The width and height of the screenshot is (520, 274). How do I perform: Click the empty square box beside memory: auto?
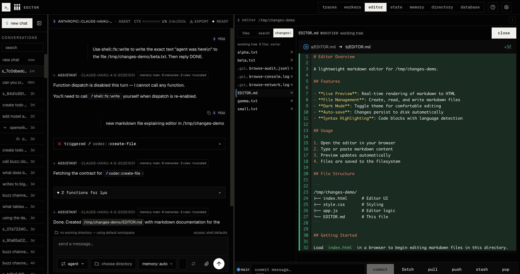[x=183, y=264]
